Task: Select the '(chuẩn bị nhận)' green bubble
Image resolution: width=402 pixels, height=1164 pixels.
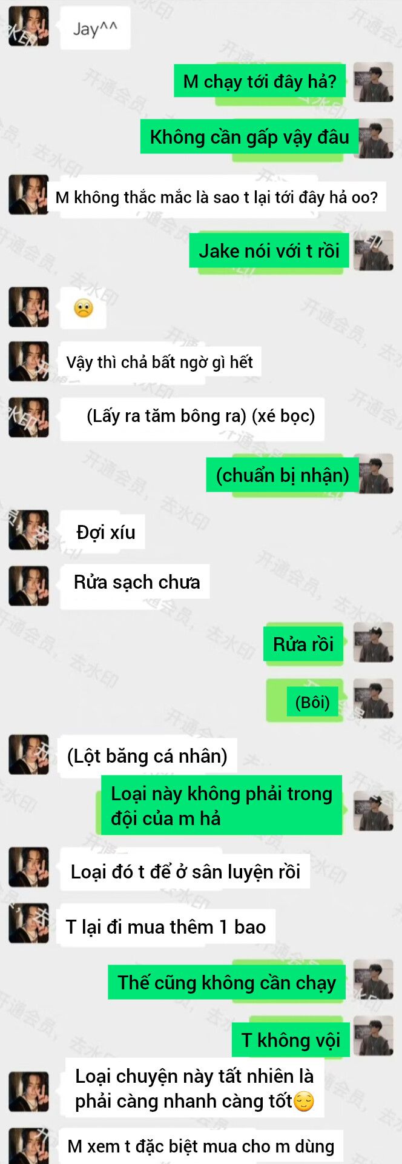Action: coord(283,475)
